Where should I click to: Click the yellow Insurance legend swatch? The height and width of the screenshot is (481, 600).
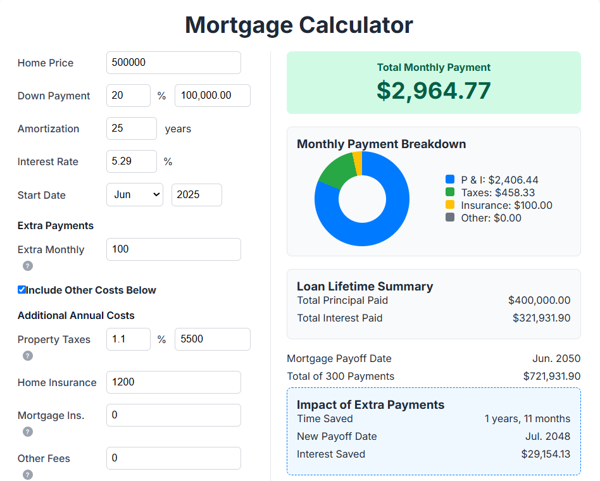pyautogui.click(x=450, y=205)
